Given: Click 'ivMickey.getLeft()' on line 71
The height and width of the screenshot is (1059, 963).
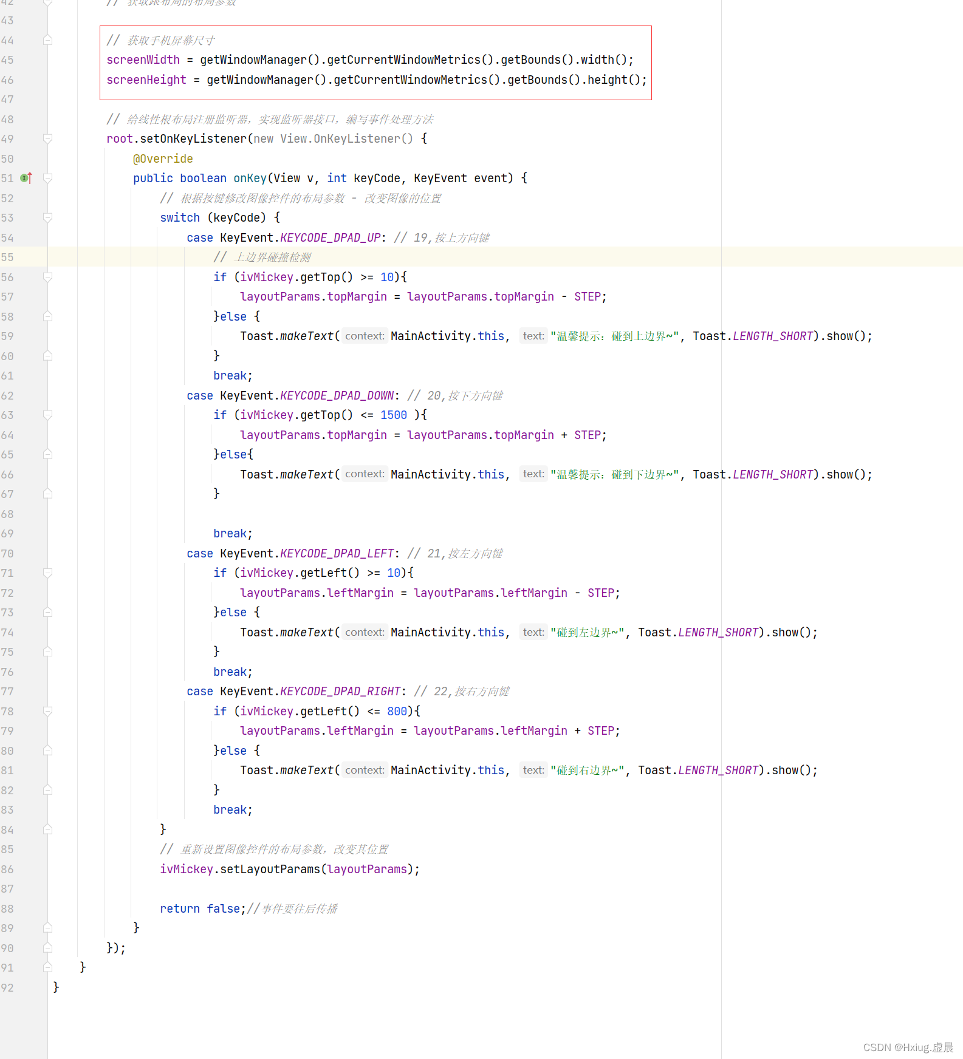Looking at the screenshot, I should 300,573.
